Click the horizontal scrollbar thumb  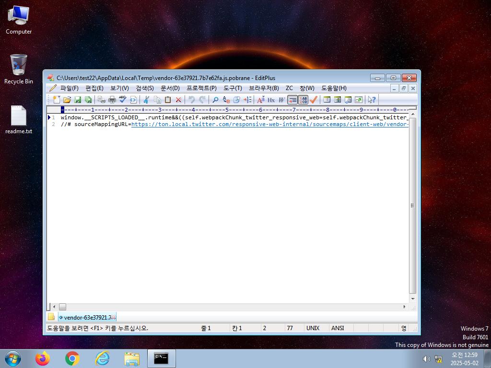63,307
